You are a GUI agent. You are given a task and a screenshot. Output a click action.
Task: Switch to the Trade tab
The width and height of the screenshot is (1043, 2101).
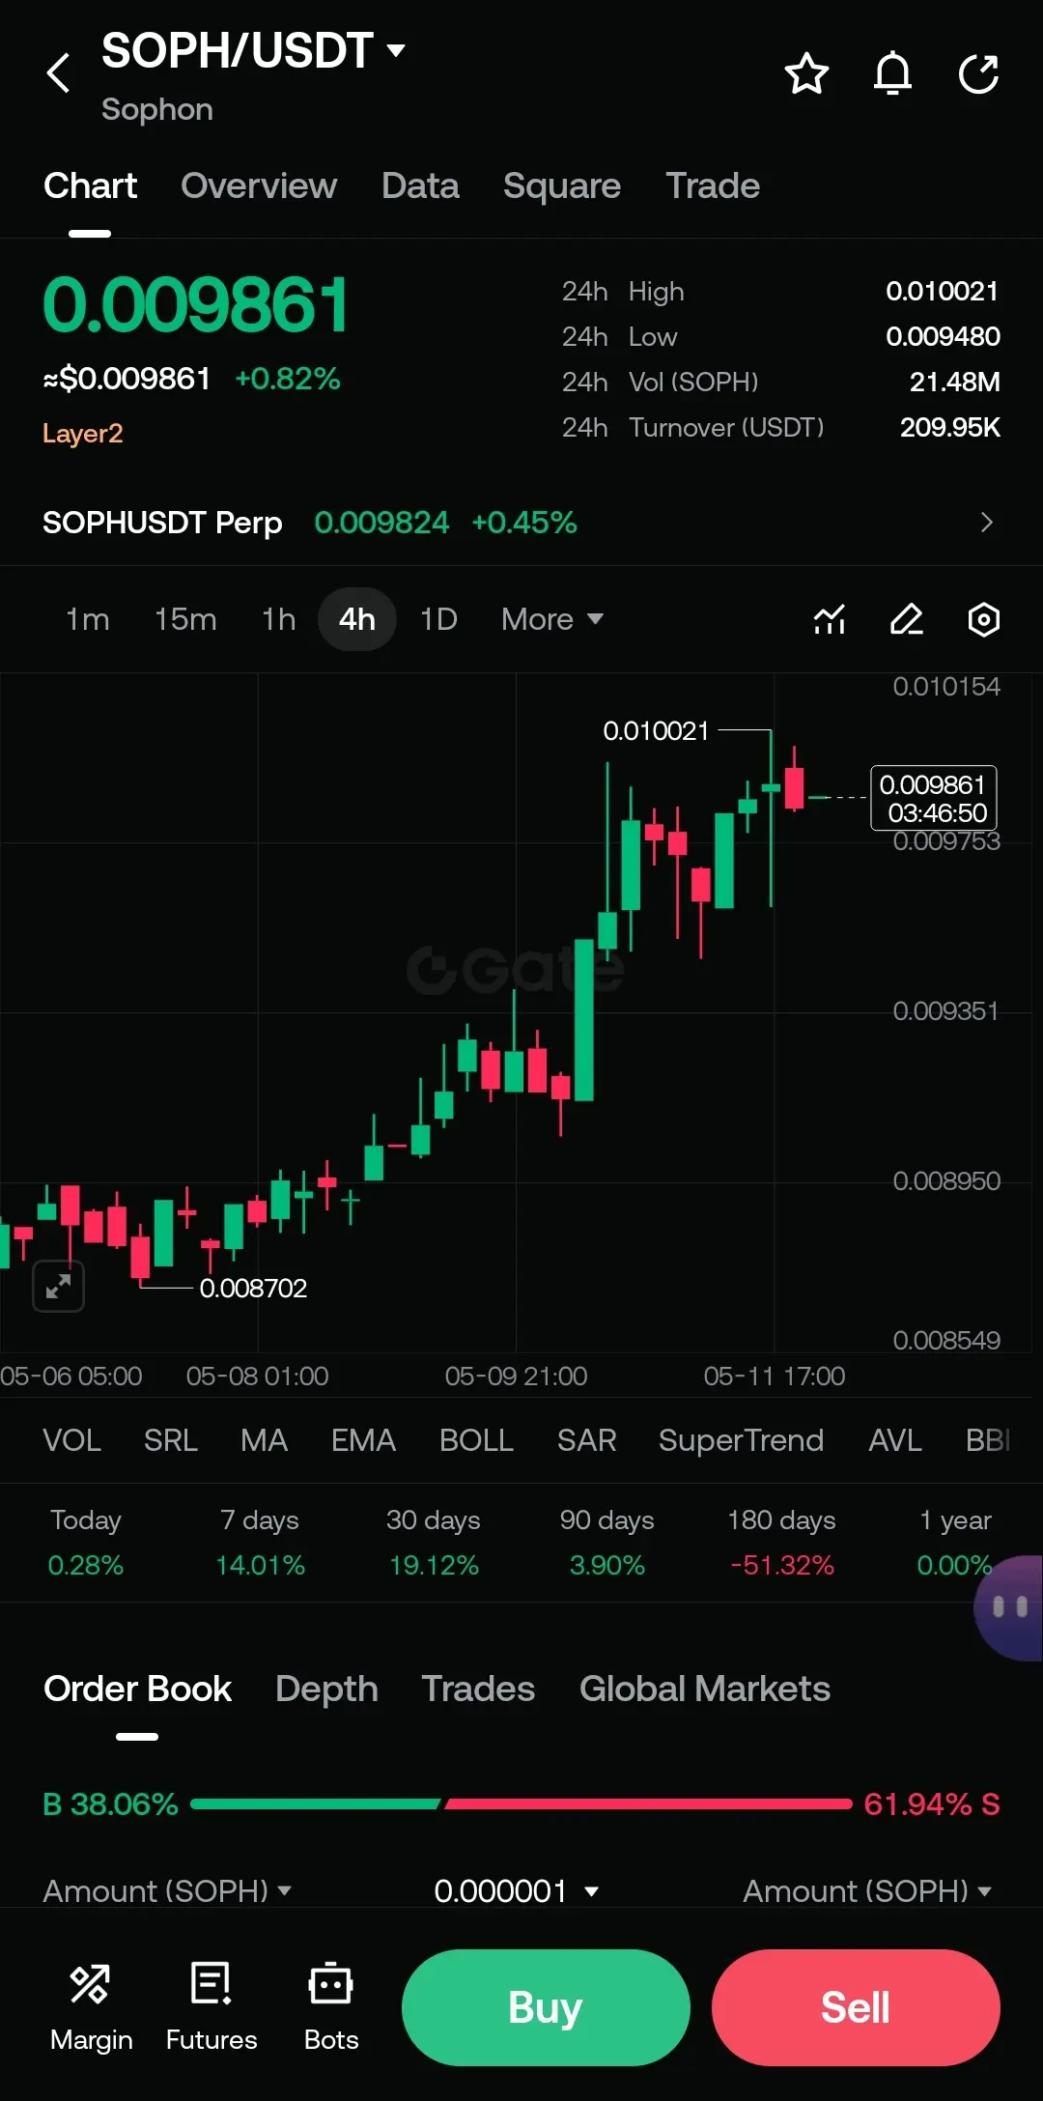coord(713,185)
